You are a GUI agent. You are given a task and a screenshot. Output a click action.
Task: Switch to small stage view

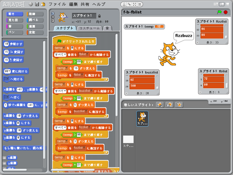(x=216, y=4)
